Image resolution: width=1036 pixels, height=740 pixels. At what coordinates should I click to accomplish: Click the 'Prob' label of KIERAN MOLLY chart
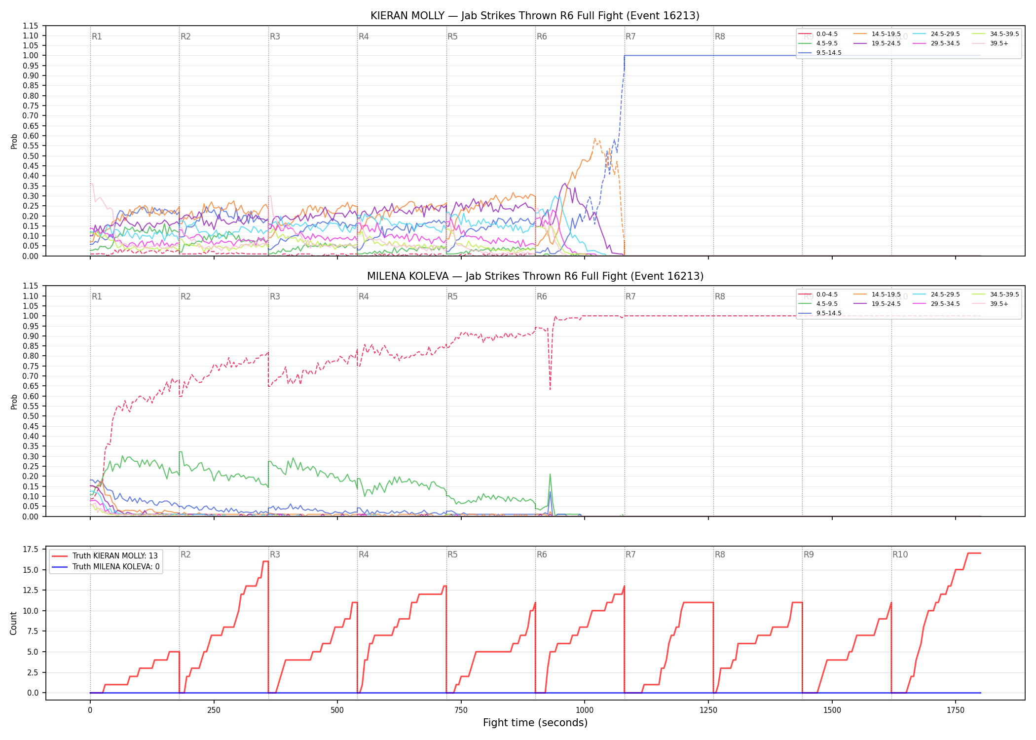[14, 141]
